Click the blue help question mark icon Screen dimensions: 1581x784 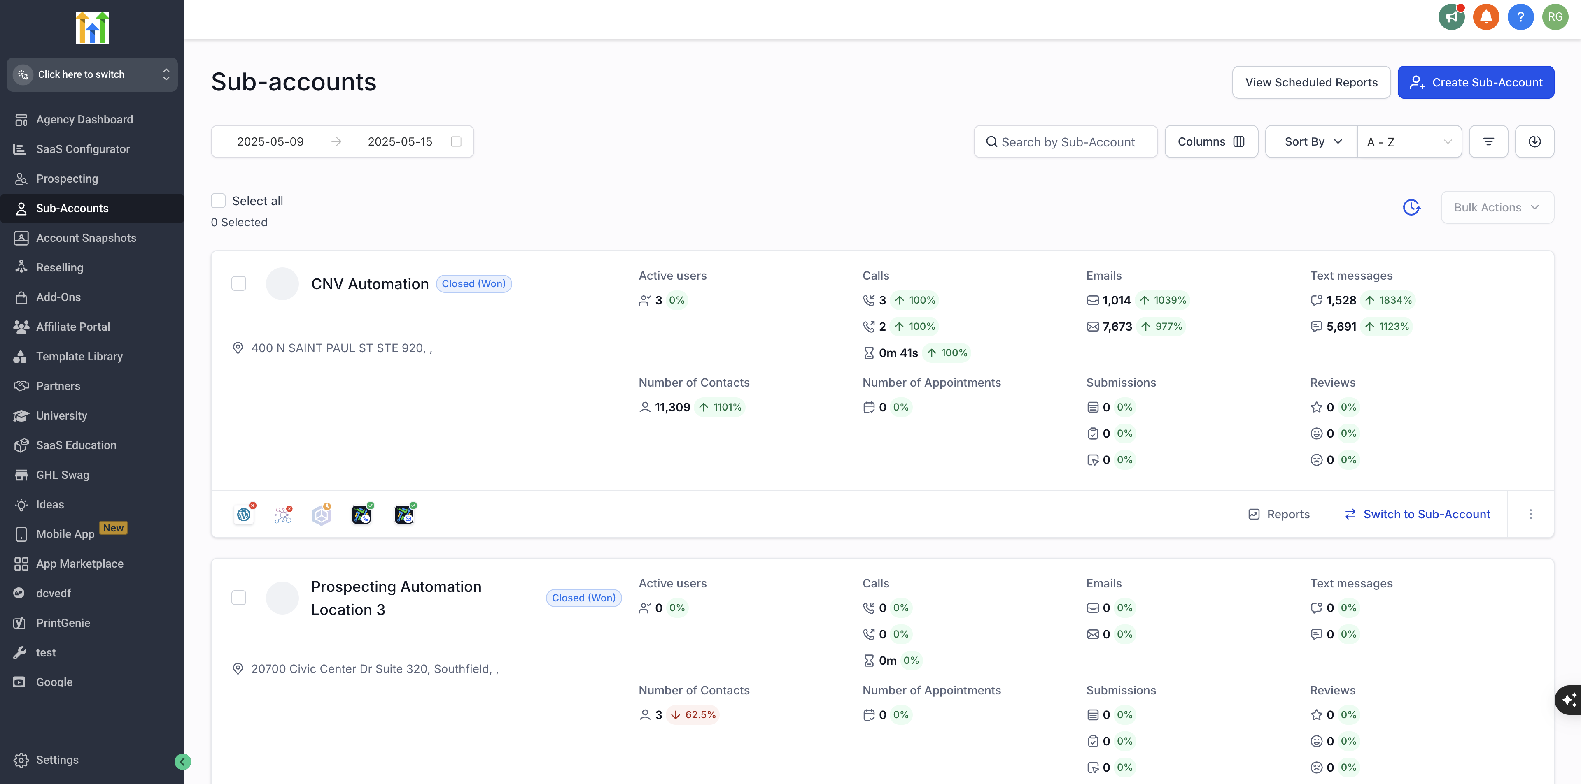(x=1520, y=16)
